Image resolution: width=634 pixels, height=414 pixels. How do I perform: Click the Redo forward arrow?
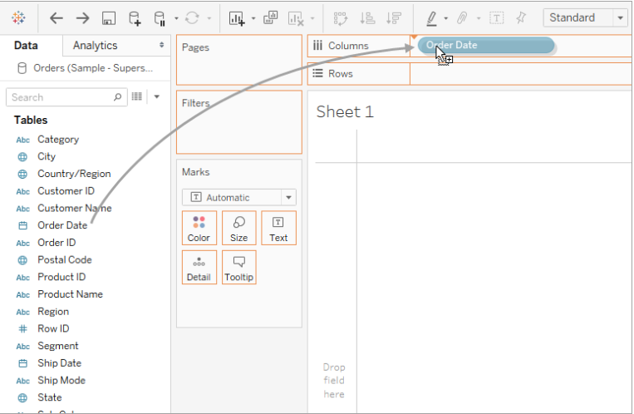tap(83, 18)
